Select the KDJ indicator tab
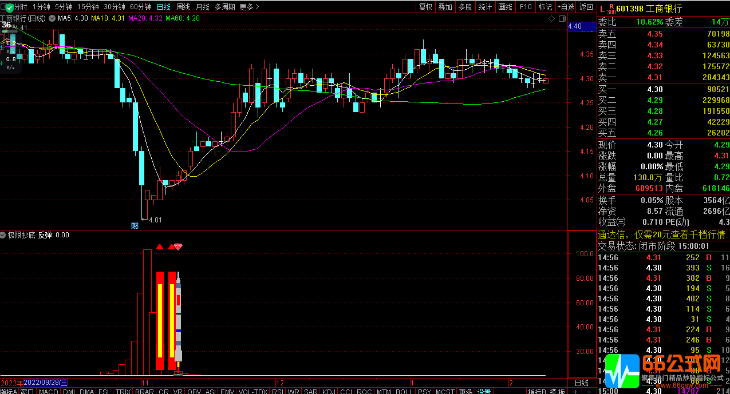The width and height of the screenshot is (730, 394). pos(329,391)
